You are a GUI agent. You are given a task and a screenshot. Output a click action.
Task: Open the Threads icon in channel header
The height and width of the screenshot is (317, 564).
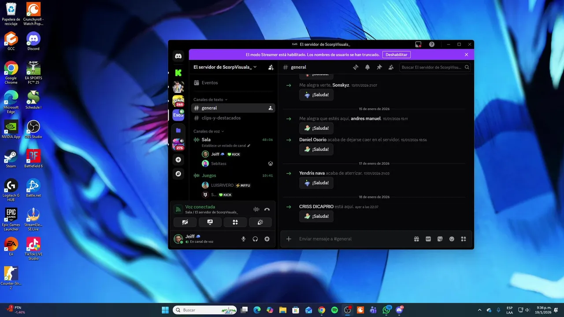(x=356, y=67)
